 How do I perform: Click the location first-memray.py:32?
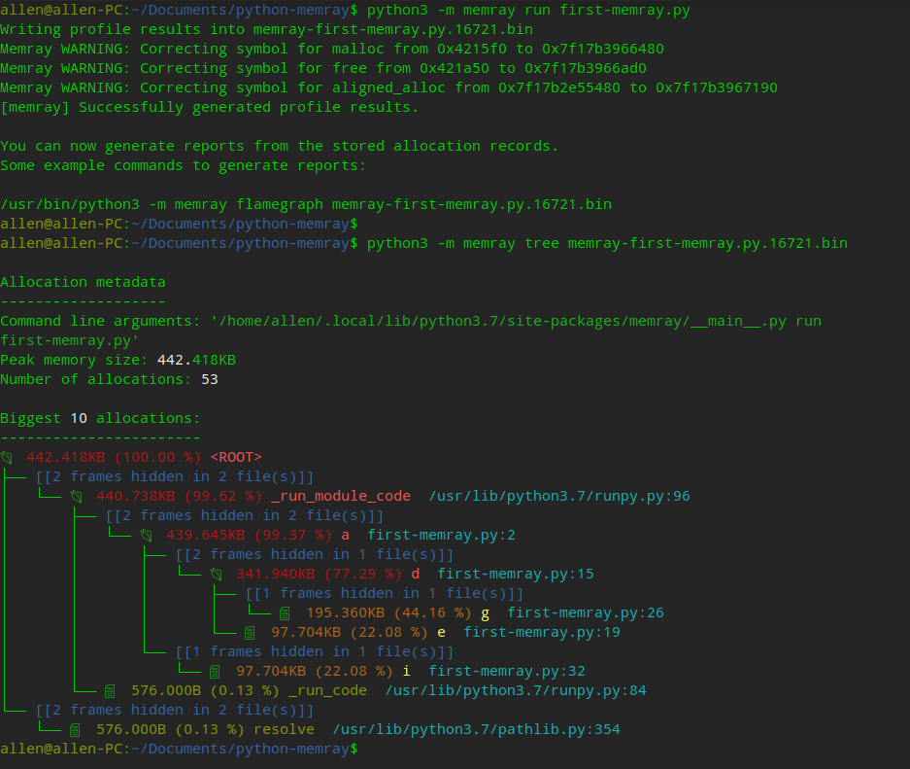click(x=507, y=671)
